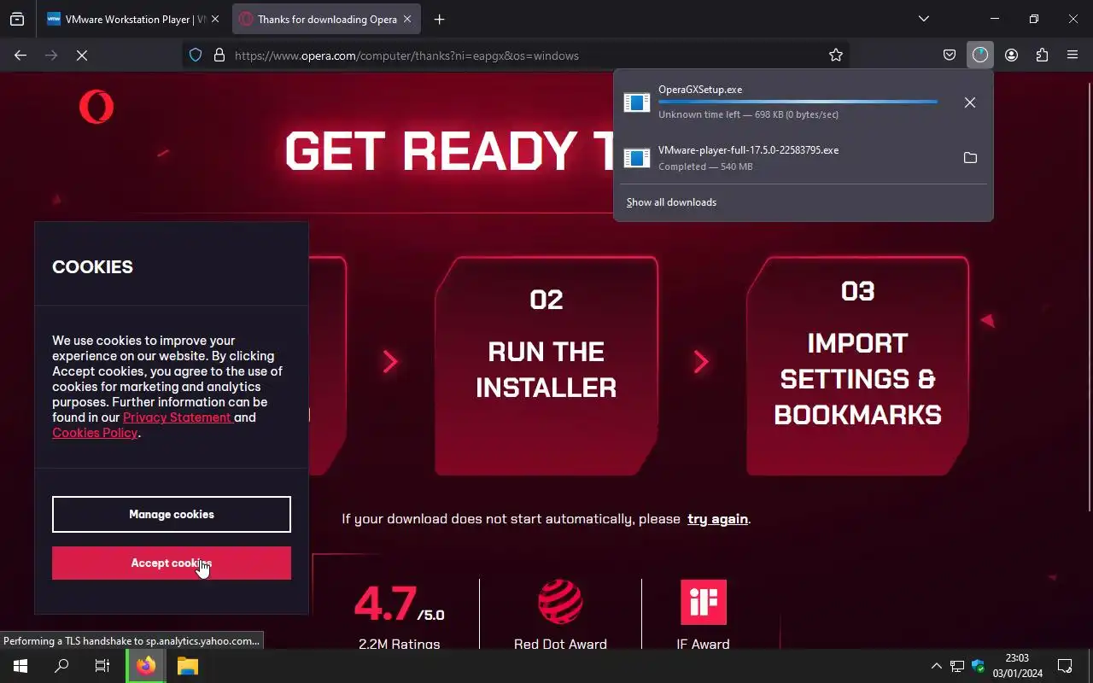This screenshot has height=683, width=1093.
Task: Open the Cookies Policy link
Action: tap(95, 433)
